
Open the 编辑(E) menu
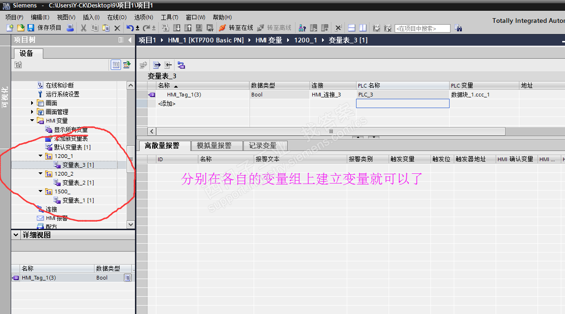click(x=40, y=17)
